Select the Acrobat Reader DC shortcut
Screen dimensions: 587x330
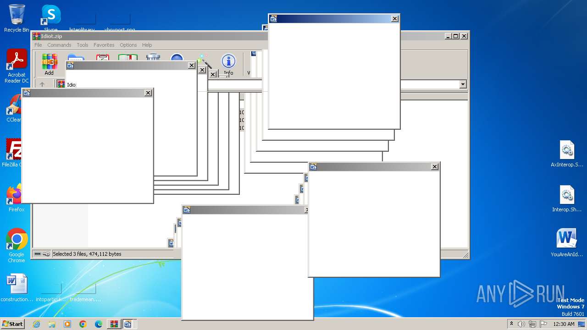coord(17,66)
